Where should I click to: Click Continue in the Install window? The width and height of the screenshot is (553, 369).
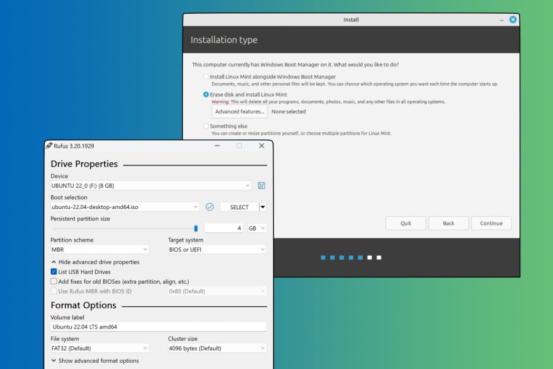pyautogui.click(x=491, y=223)
